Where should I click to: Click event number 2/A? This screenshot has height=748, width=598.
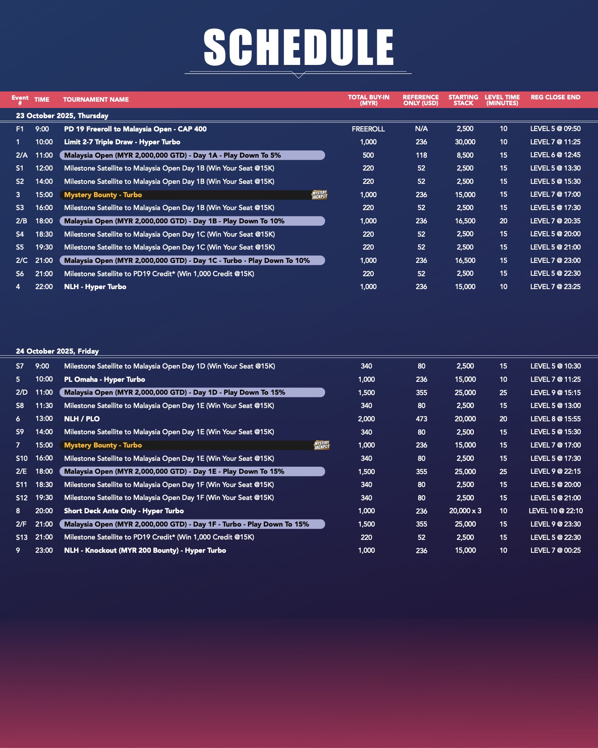[22, 155]
